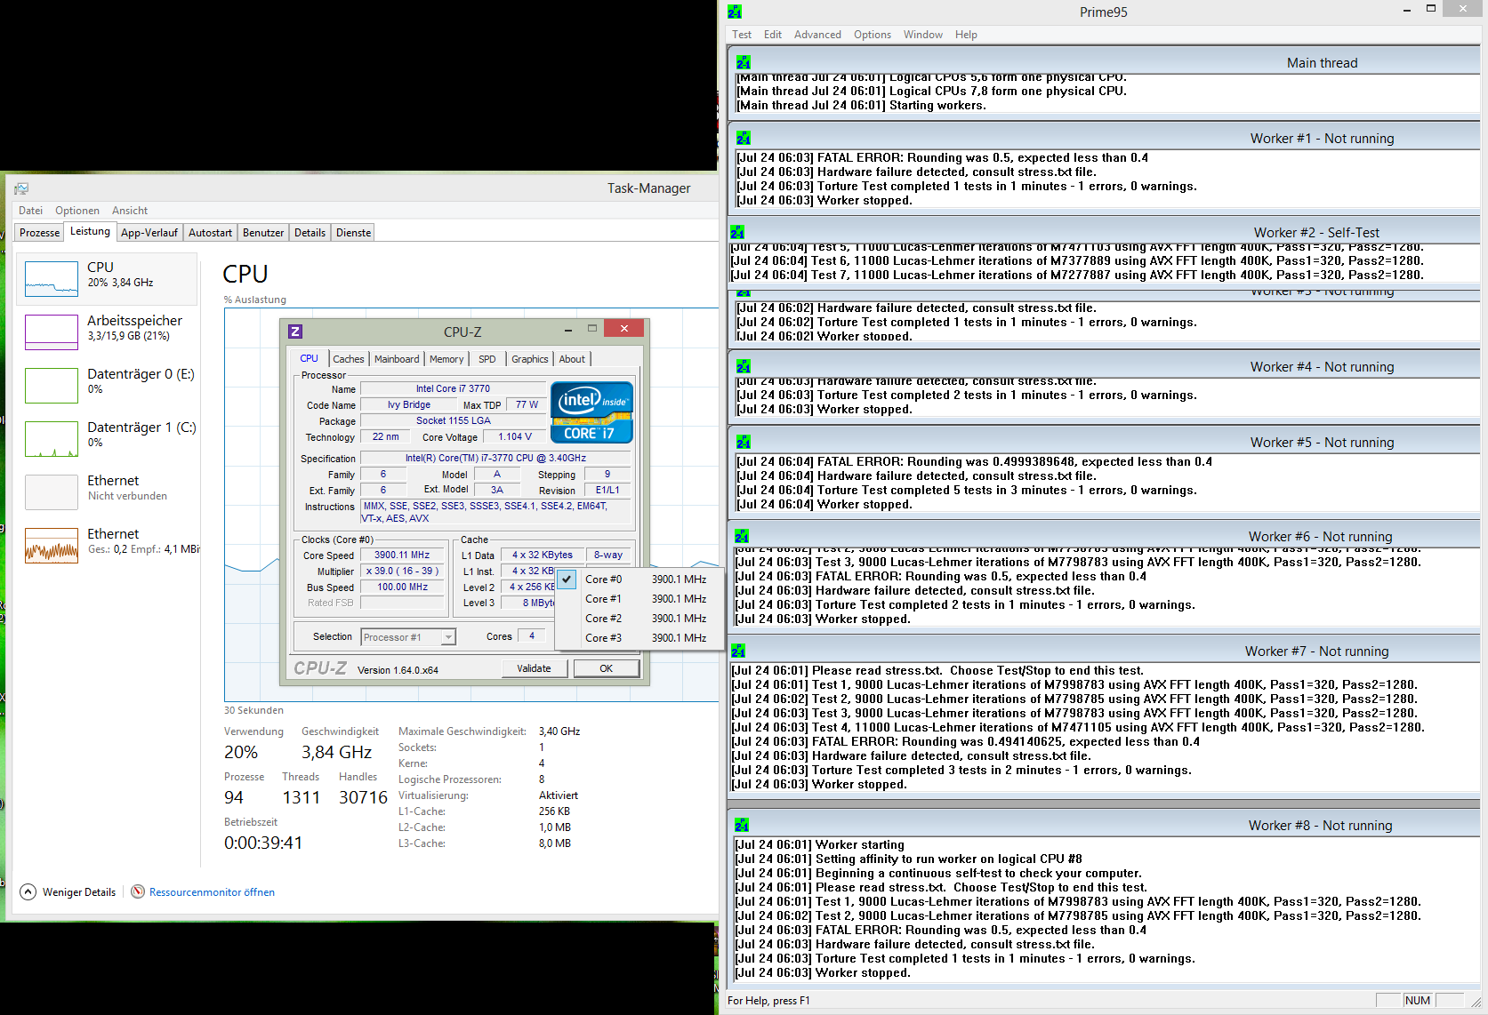Image resolution: width=1488 pixels, height=1015 pixels.
Task: Open the Window menu in Prime95
Action: pyautogui.click(x=923, y=35)
